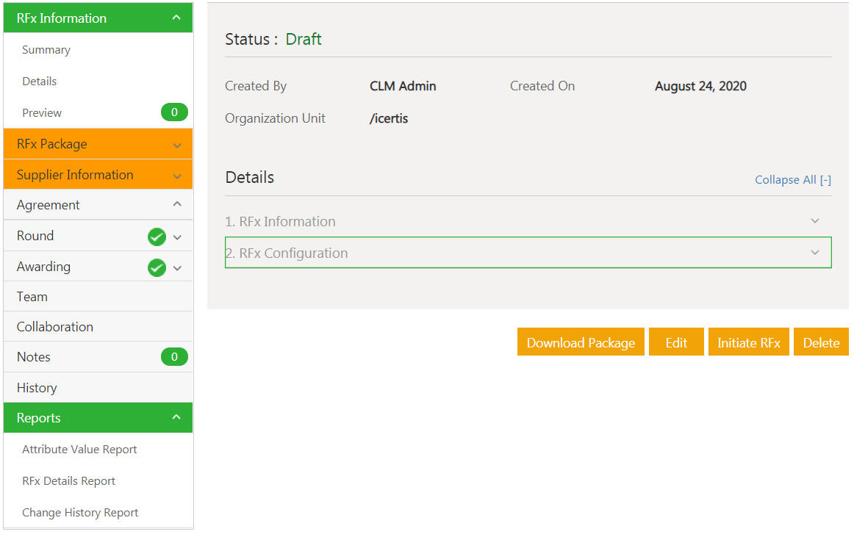Collapse the Agreement section chevron
Viewport: 854px width, 537px height.
click(177, 205)
